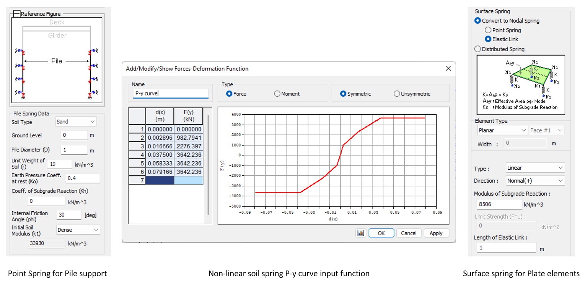Select the Elastic Link option

(488, 39)
